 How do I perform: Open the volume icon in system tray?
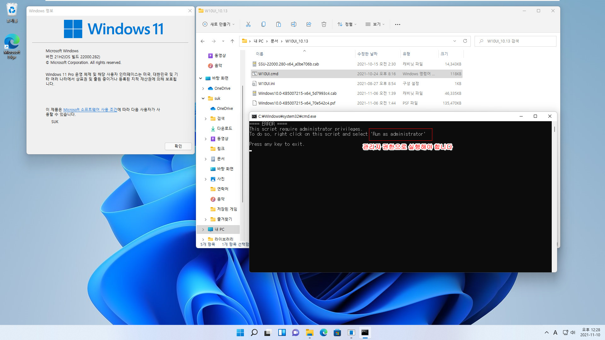tap(573, 332)
